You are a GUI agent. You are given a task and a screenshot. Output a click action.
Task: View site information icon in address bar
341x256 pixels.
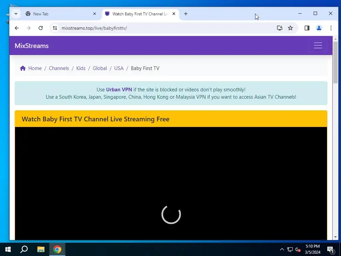(55, 28)
